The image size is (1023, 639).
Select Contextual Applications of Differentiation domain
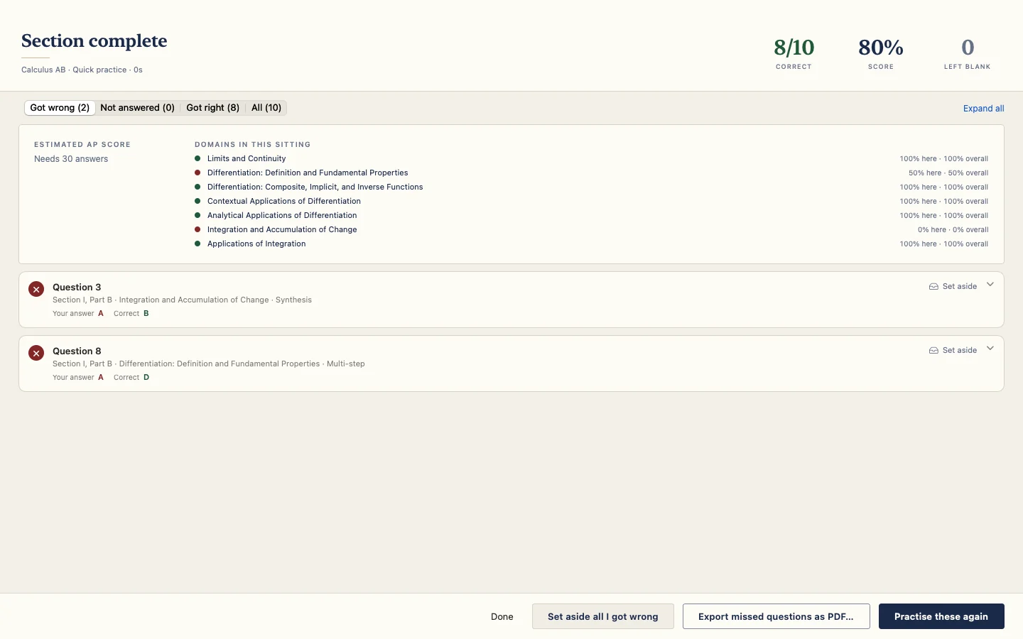click(591, 202)
